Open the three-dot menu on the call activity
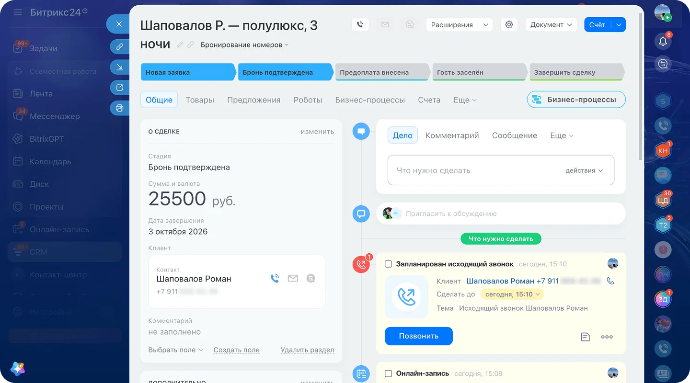 [607, 337]
